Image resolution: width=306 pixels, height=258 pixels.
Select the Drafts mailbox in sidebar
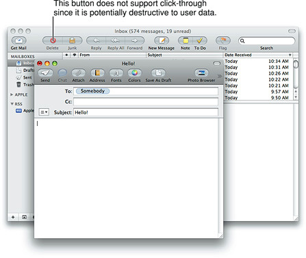(x=25, y=70)
